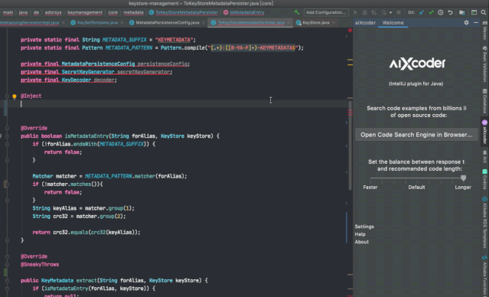
Task: Click the Git Commit green checkmark
Action: coord(431,12)
